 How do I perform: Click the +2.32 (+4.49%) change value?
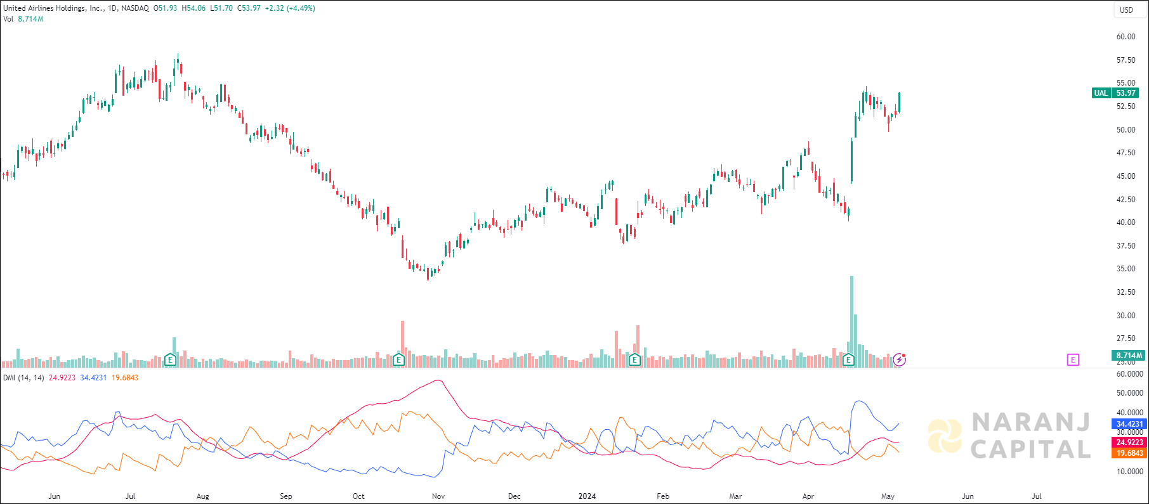290,8
